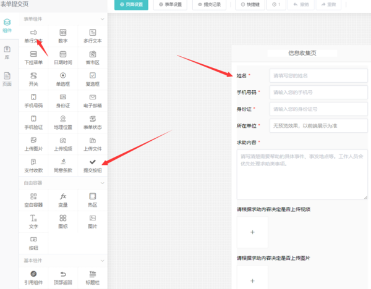Viewport: 371px width, 289px height.
Task: Select the 变量 fx component
Action: click(x=63, y=200)
